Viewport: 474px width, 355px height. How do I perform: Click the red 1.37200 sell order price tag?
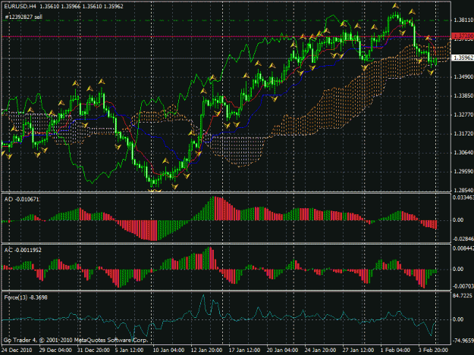pos(463,36)
